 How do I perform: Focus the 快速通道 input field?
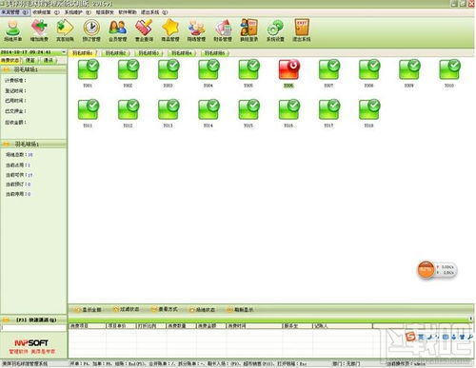point(33,328)
